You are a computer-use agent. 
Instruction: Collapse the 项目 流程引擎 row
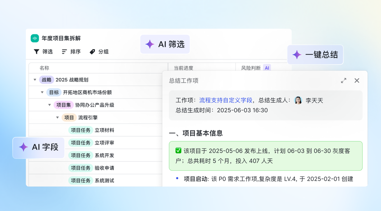(x=57, y=118)
